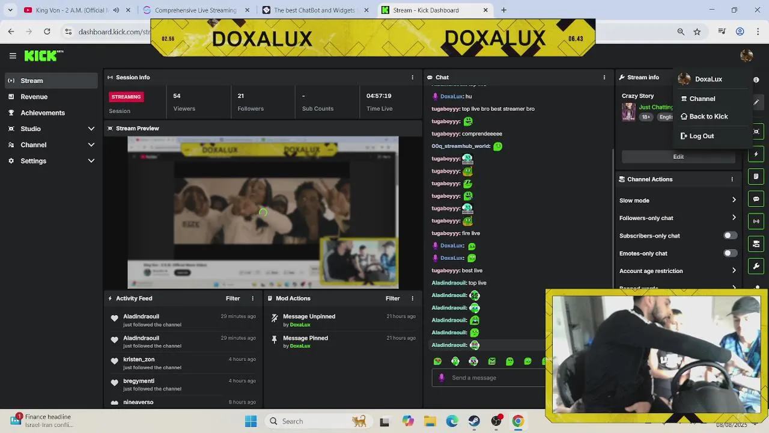769x433 pixels.
Task: Open Windows Start menu
Action: point(251,421)
